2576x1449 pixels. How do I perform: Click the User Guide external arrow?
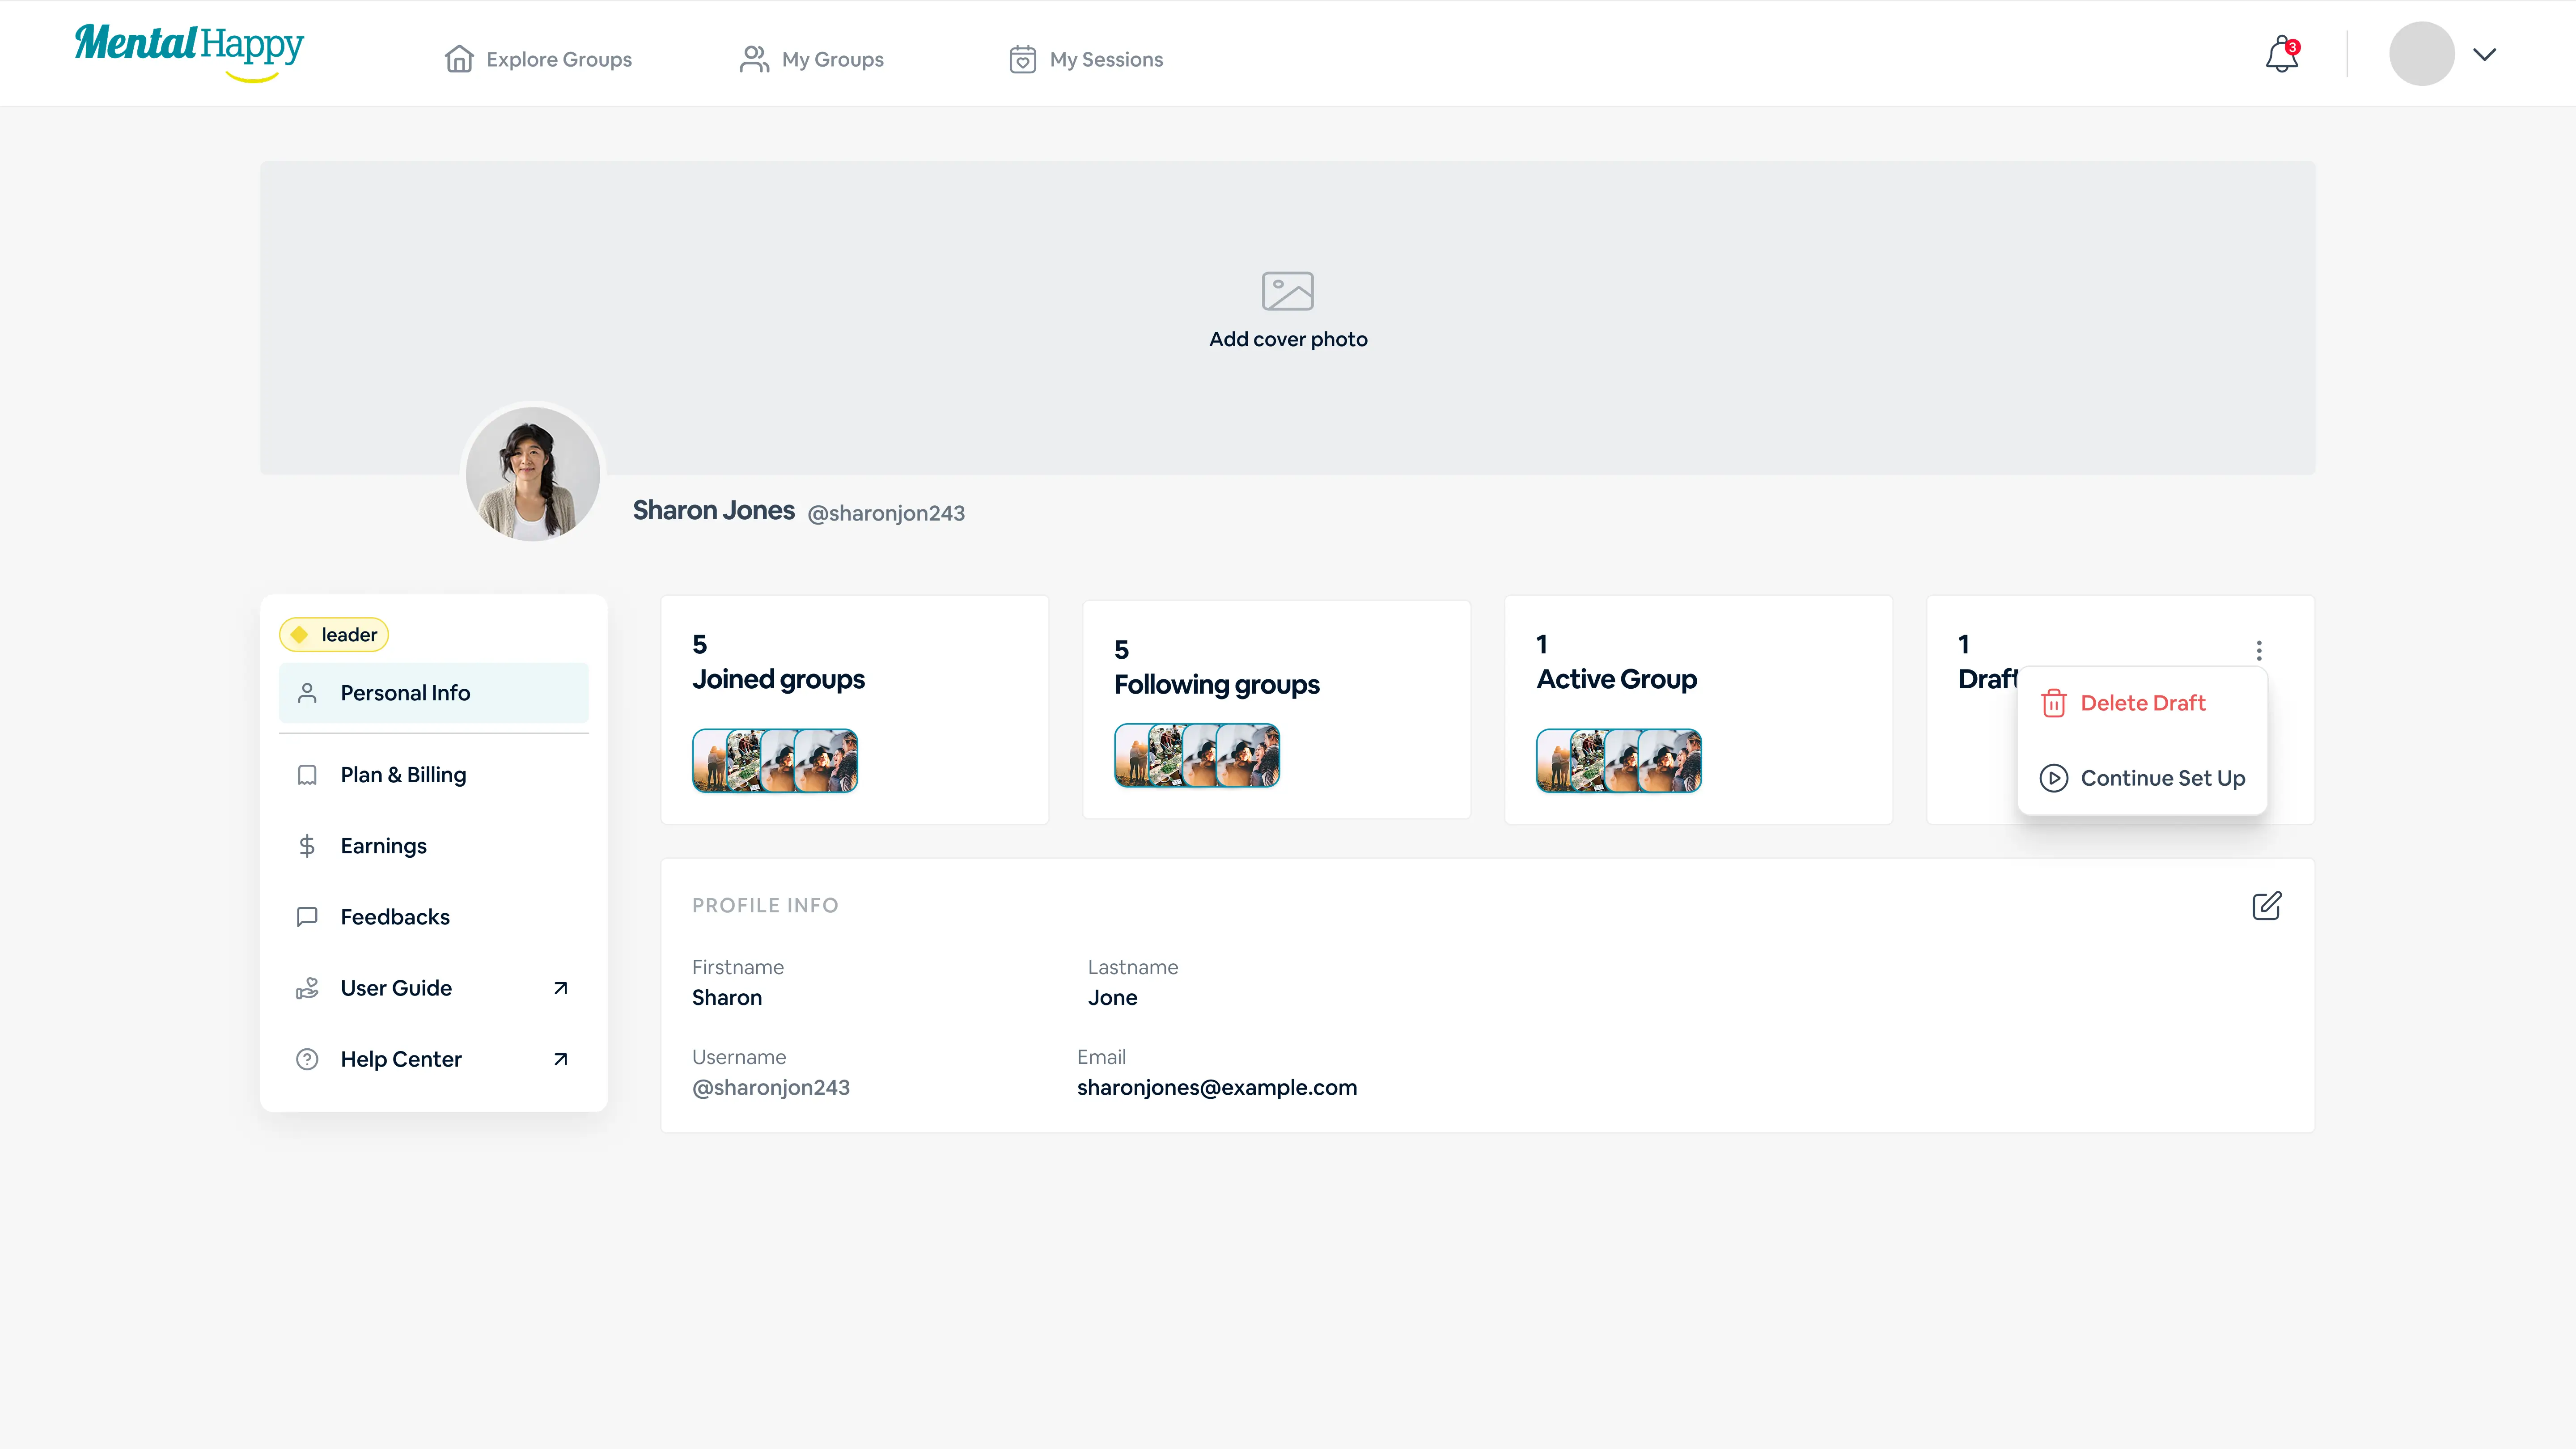(x=561, y=988)
